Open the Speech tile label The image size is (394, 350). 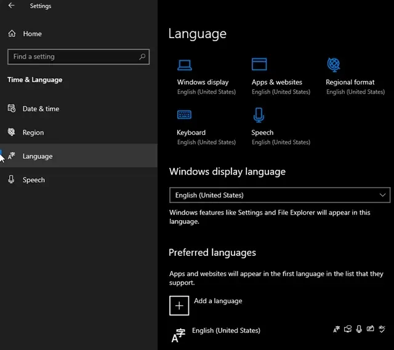point(262,132)
